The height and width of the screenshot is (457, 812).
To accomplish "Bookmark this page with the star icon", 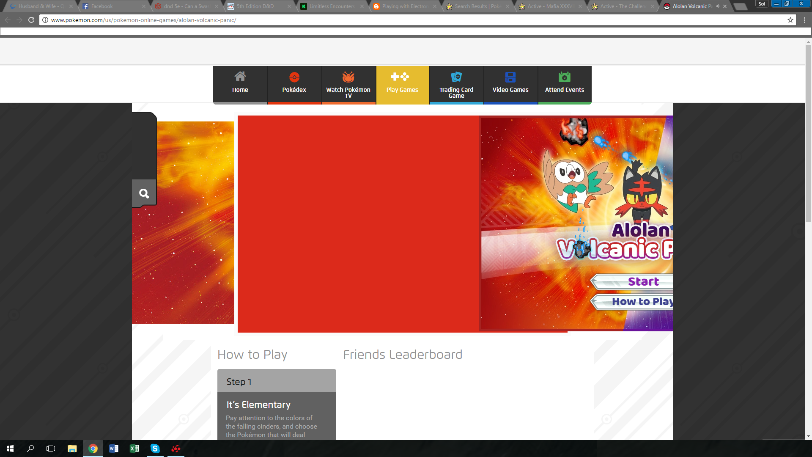I will tap(790, 20).
